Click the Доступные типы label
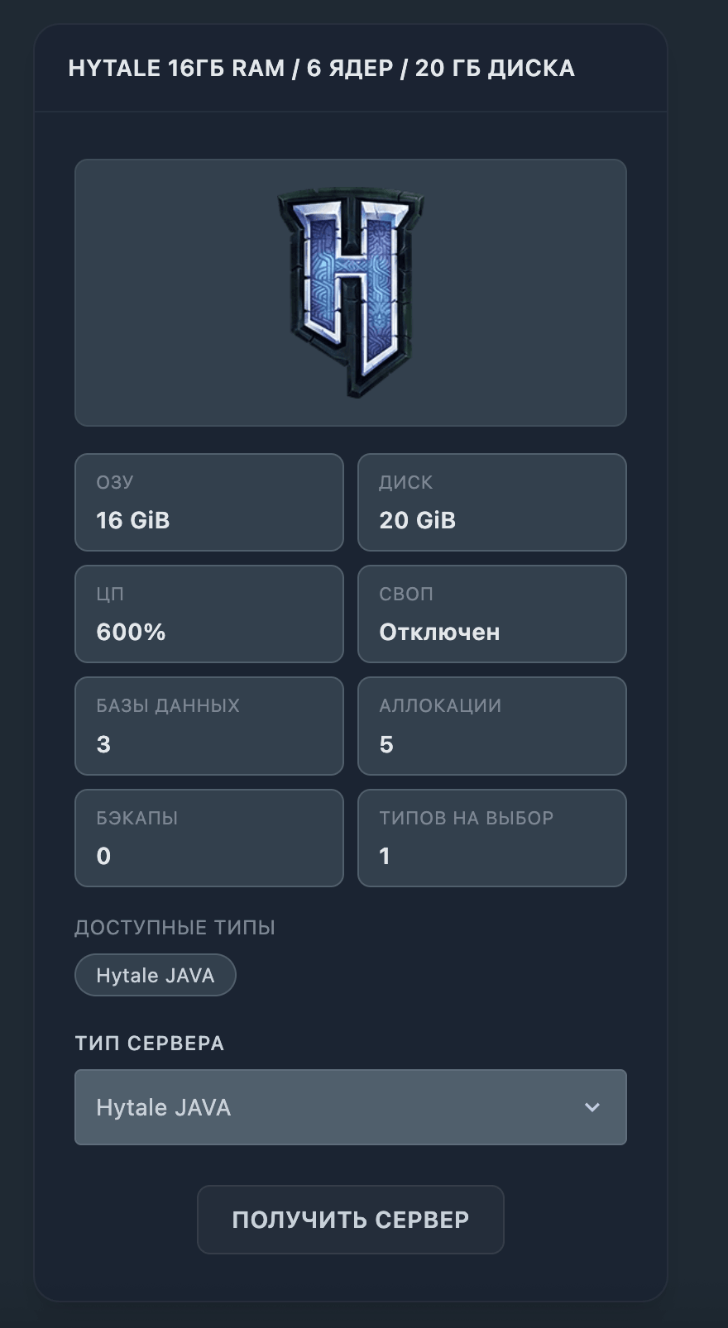Viewport: 728px width, 1328px height. pyautogui.click(x=175, y=928)
